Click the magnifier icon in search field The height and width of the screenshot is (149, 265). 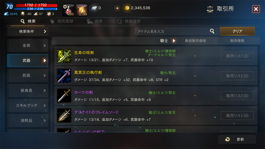tap(212, 31)
